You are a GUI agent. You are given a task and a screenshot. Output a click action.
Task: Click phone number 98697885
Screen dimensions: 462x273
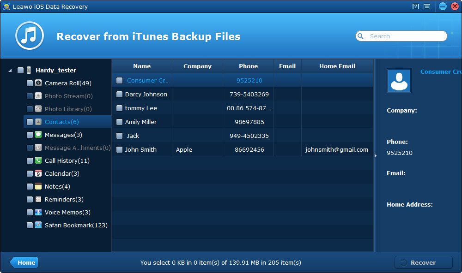(x=249, y=122)
